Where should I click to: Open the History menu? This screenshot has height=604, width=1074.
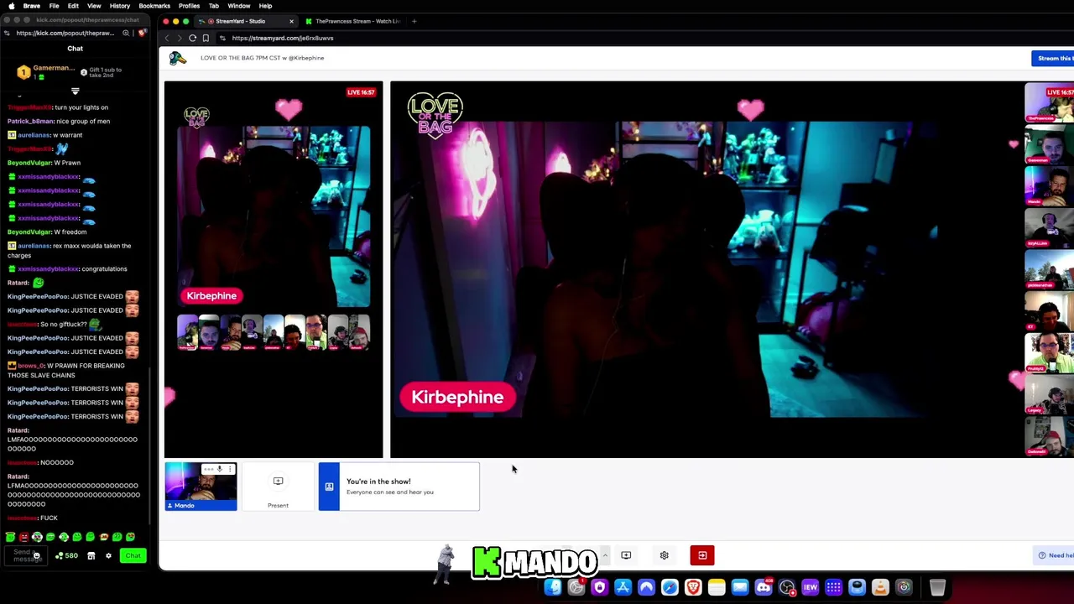(119, 6)
